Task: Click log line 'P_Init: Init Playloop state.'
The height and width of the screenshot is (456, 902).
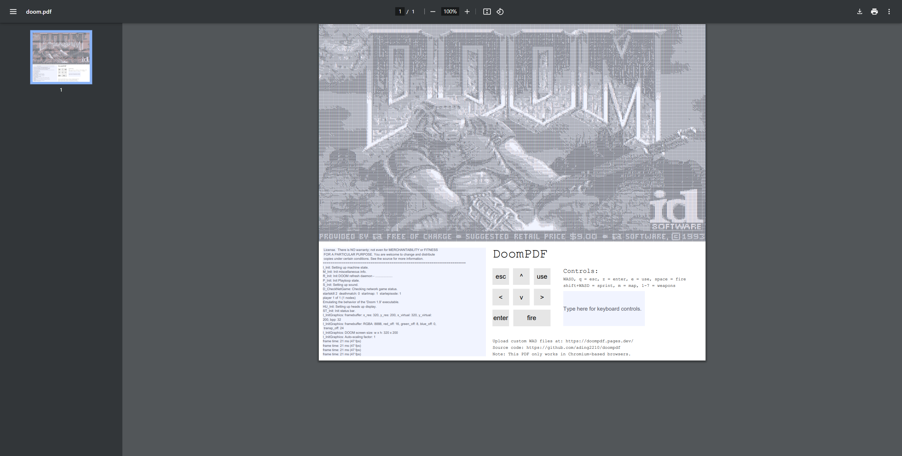Action: pyautogui.click(x=341, y=280)
